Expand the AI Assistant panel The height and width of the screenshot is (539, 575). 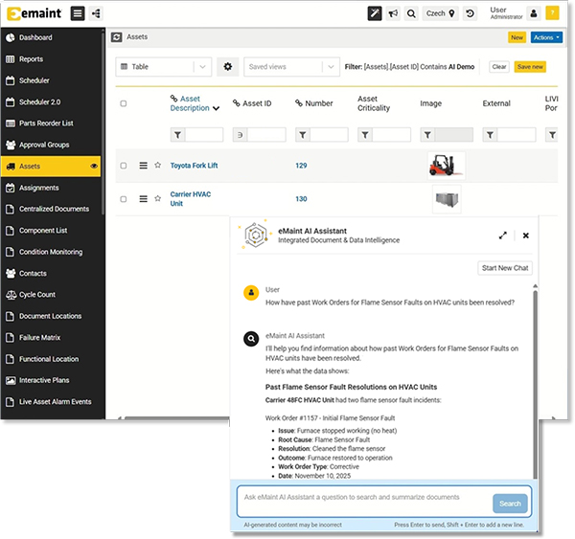pos(503,236)
